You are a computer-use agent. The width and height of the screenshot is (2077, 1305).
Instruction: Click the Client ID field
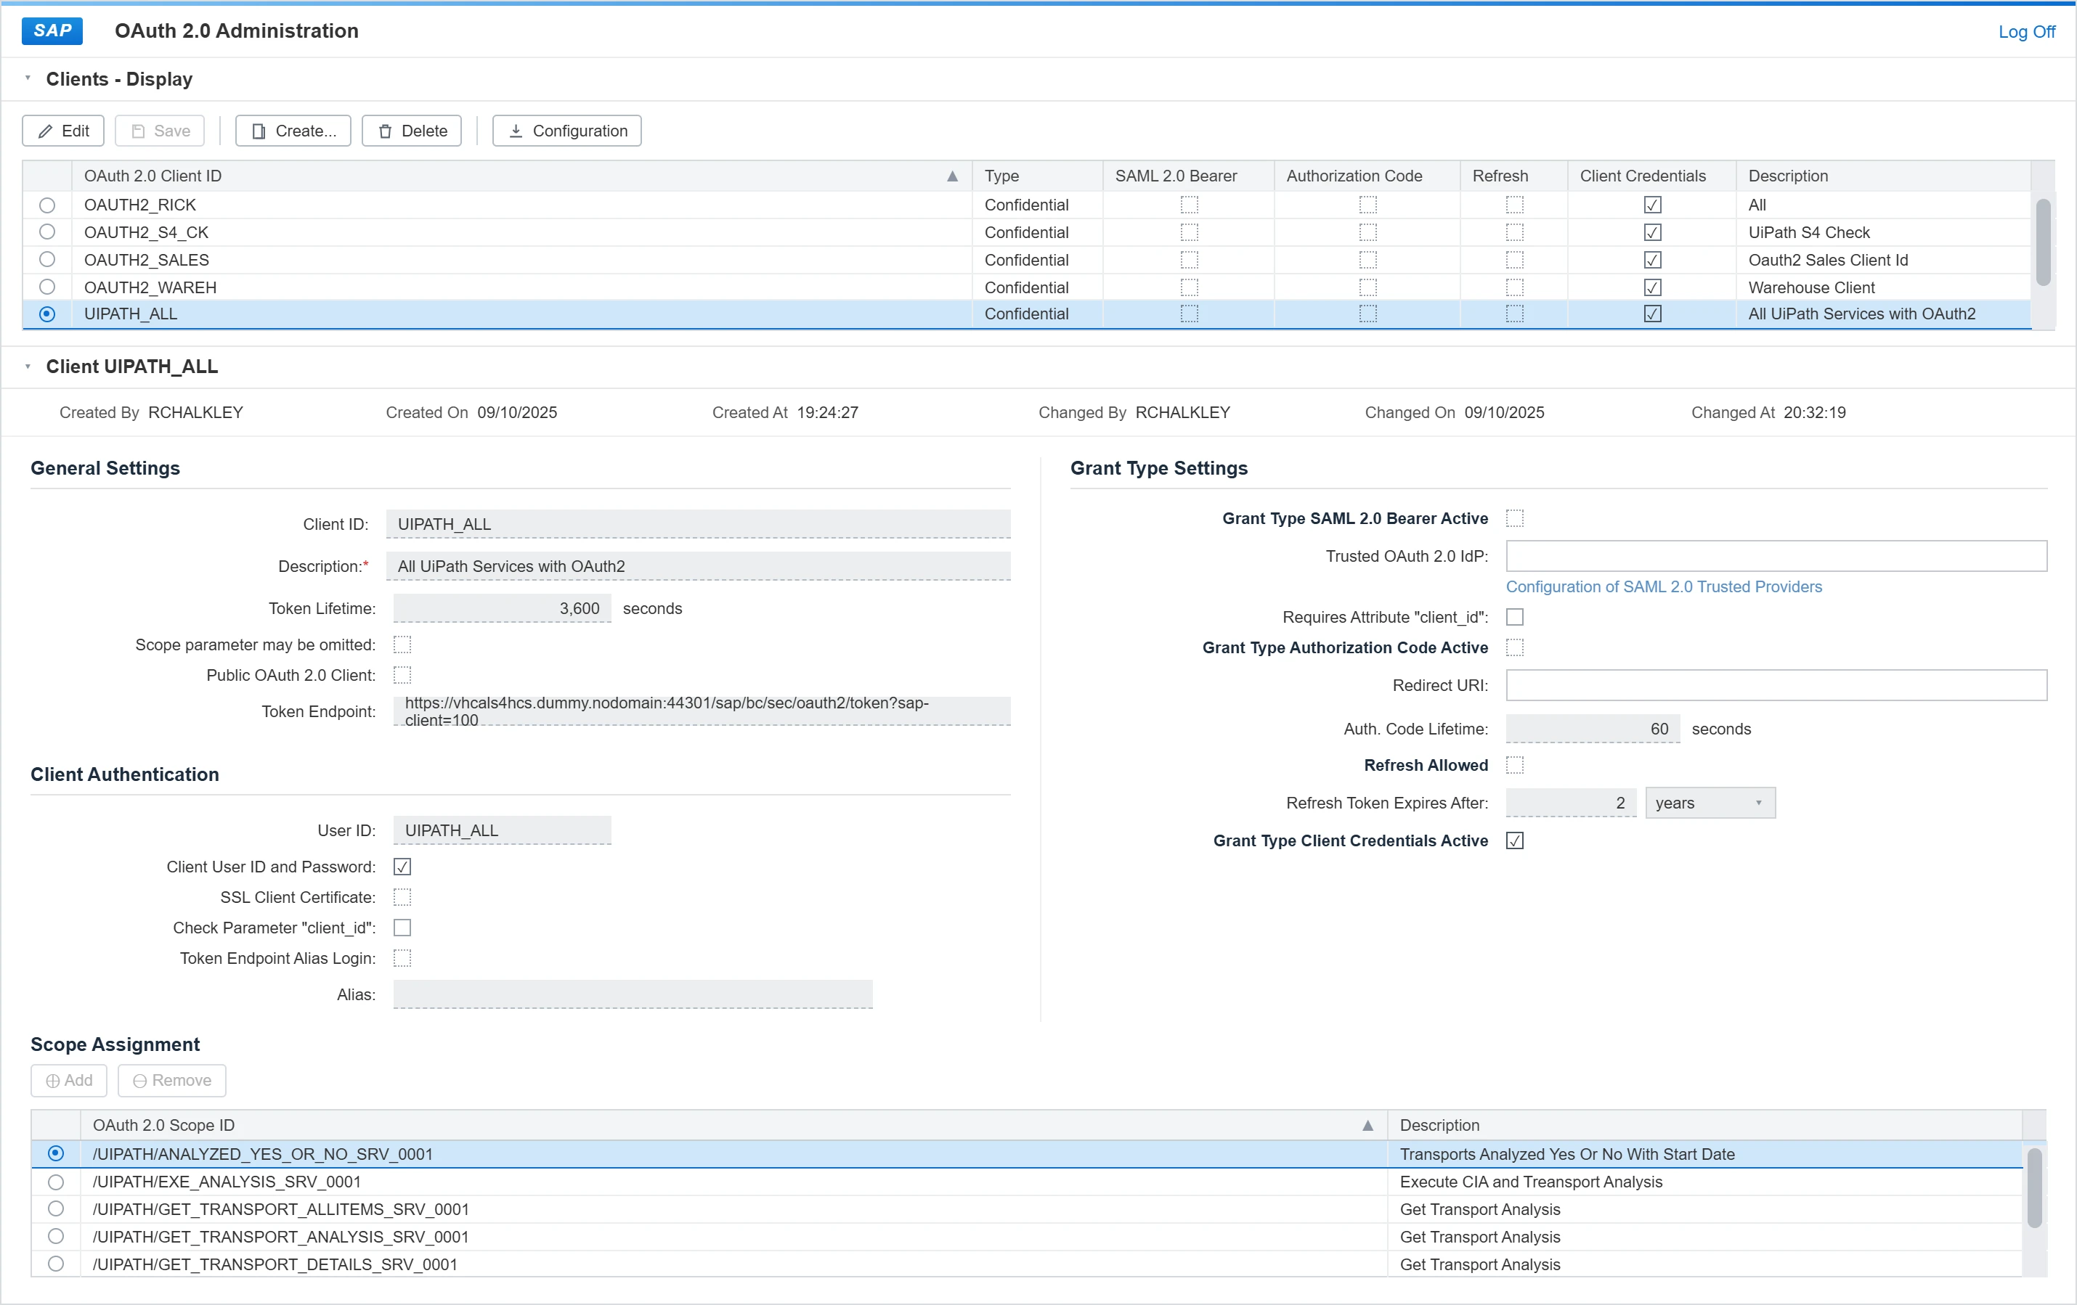698,524
